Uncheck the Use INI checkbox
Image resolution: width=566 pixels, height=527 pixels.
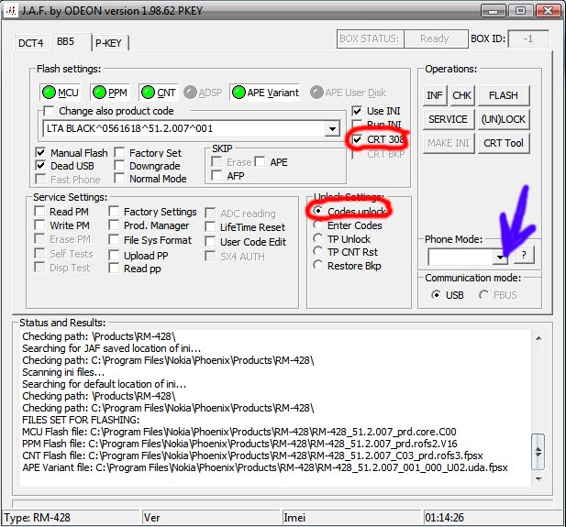pos(357,111)
